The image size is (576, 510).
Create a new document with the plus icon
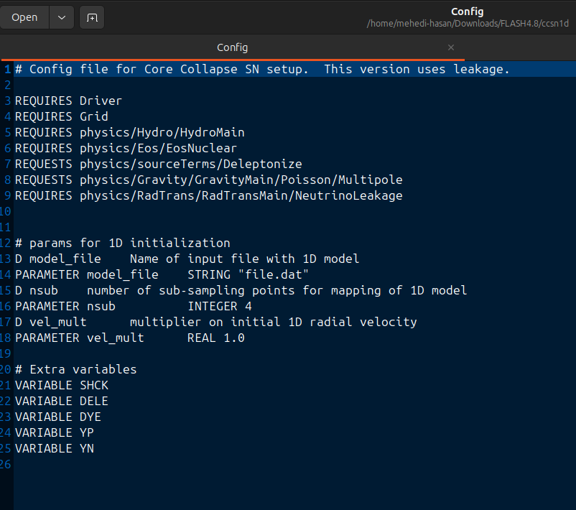coord(92,17)
